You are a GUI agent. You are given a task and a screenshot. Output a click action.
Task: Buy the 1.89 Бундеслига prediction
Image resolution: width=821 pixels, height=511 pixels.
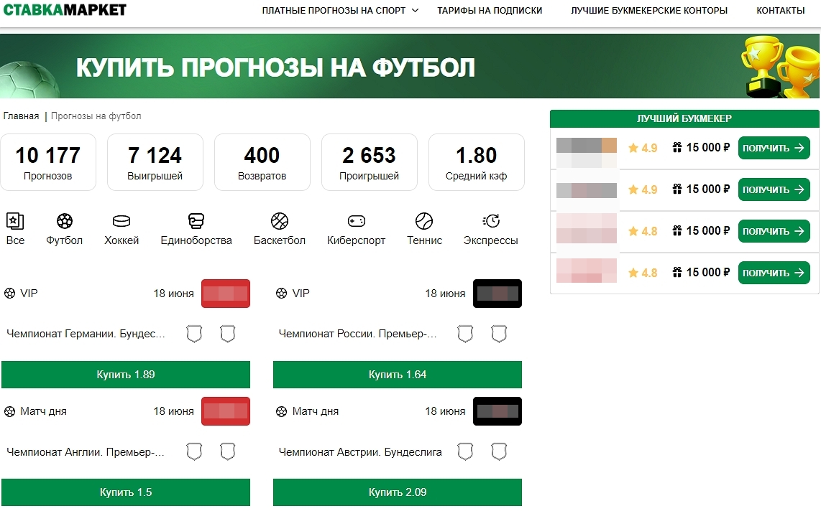pos(126,374)
